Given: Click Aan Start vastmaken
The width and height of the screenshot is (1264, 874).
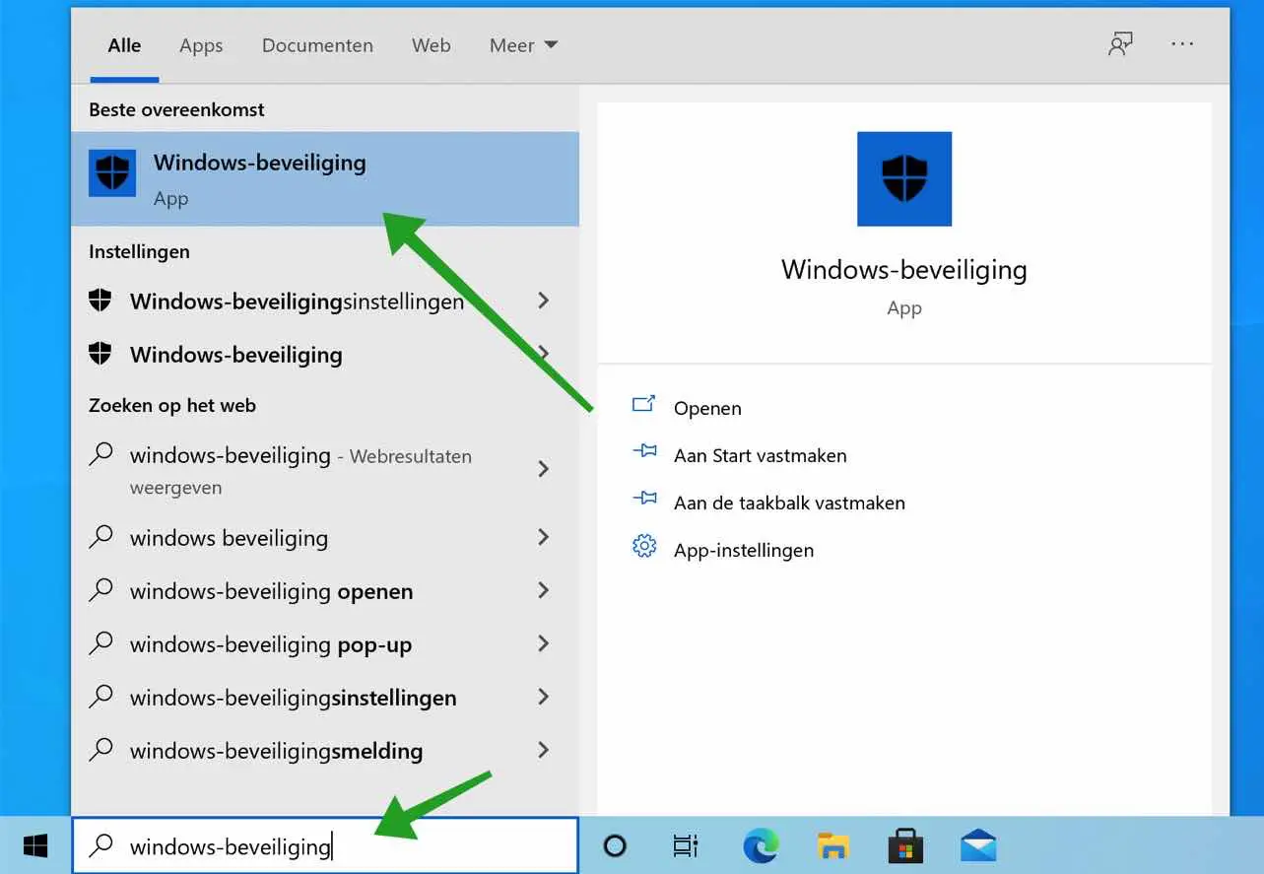Looking at the screenshot, I should point(760,455).
